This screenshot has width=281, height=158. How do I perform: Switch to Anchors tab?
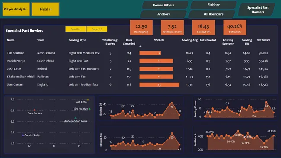(163, 14)
